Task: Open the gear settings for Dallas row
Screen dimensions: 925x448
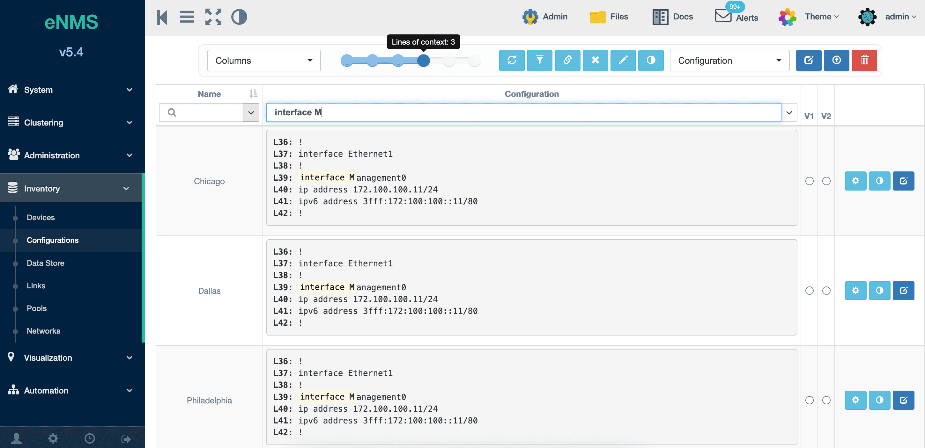Action: pos(856,291)
